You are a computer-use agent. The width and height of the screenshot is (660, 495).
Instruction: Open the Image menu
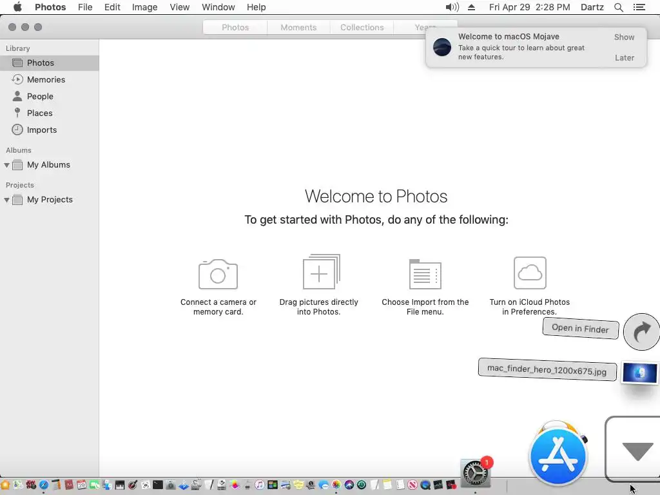coord(145,7)
